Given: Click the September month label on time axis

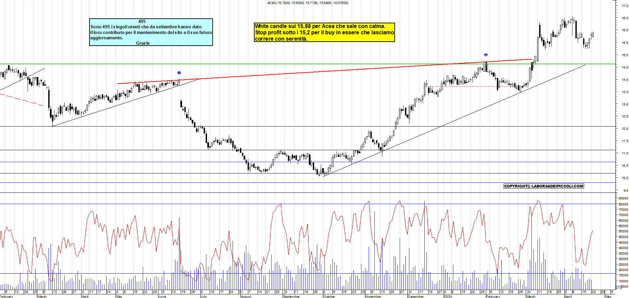Looking at the screenshot, I should [291, 296].
